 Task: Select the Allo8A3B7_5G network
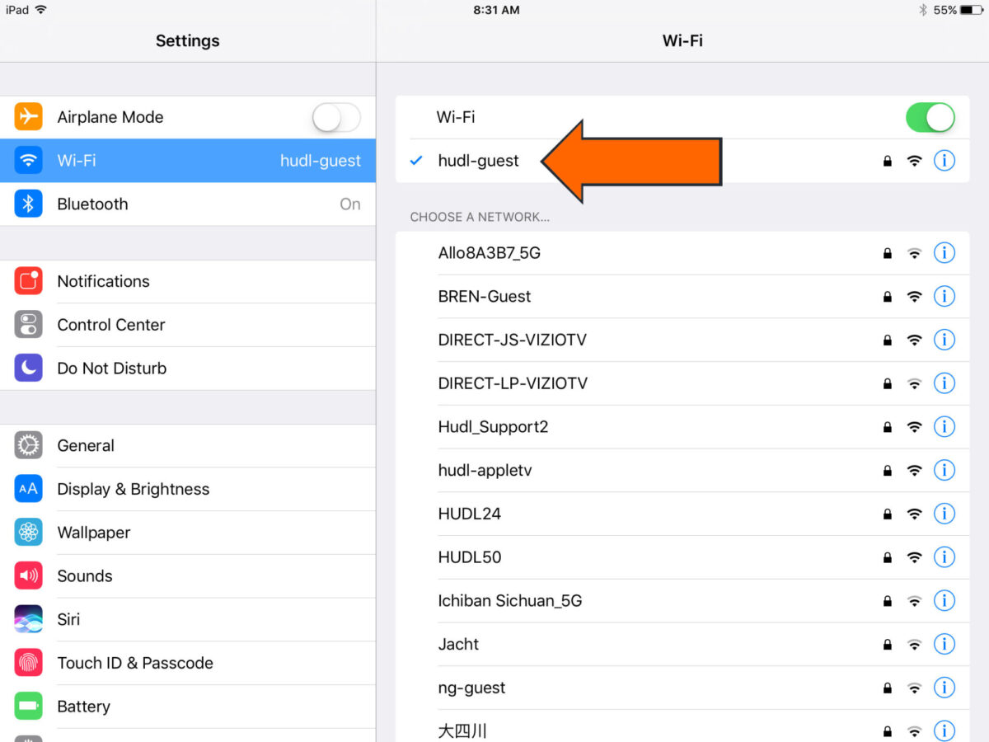coord(489,253)
